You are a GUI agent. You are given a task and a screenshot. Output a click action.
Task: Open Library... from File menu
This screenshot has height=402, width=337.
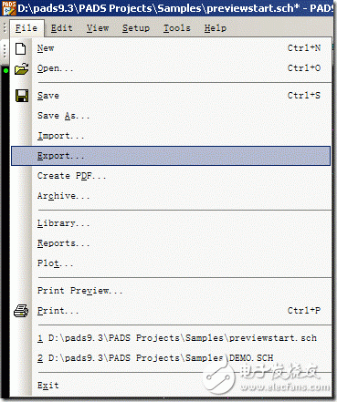171,223
